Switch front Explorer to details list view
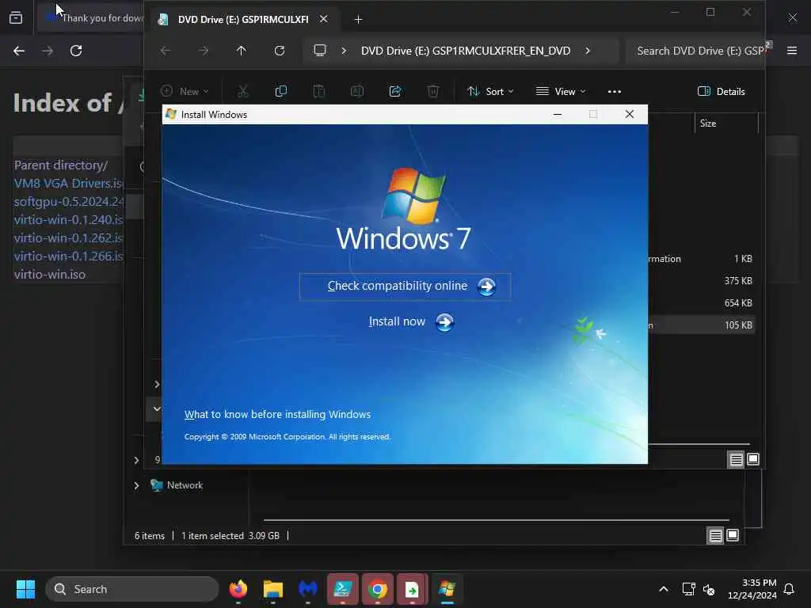Screen dimensions: 811x608 736,459
